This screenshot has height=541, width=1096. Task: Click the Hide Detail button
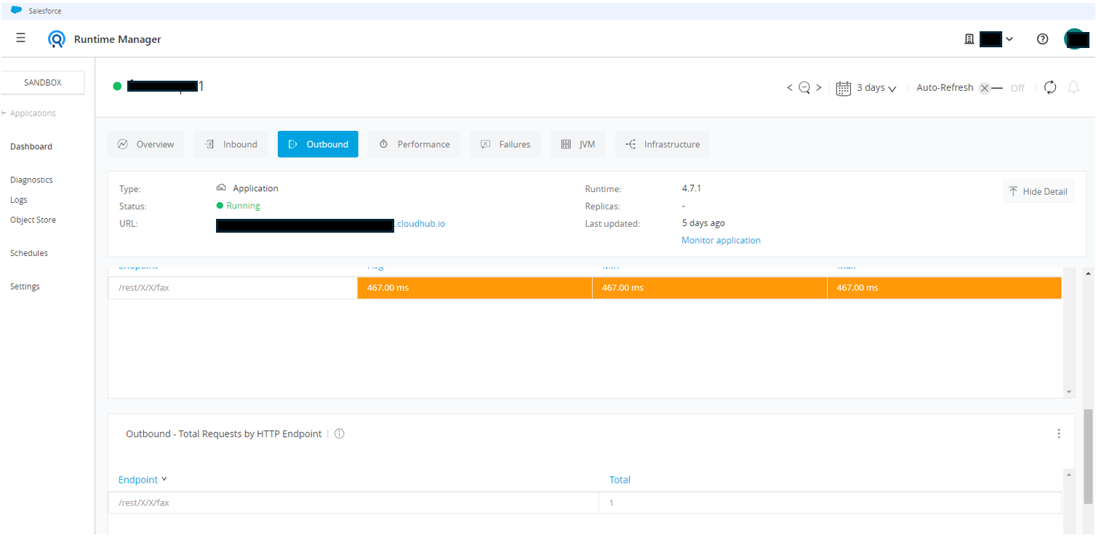(1038, 191)
